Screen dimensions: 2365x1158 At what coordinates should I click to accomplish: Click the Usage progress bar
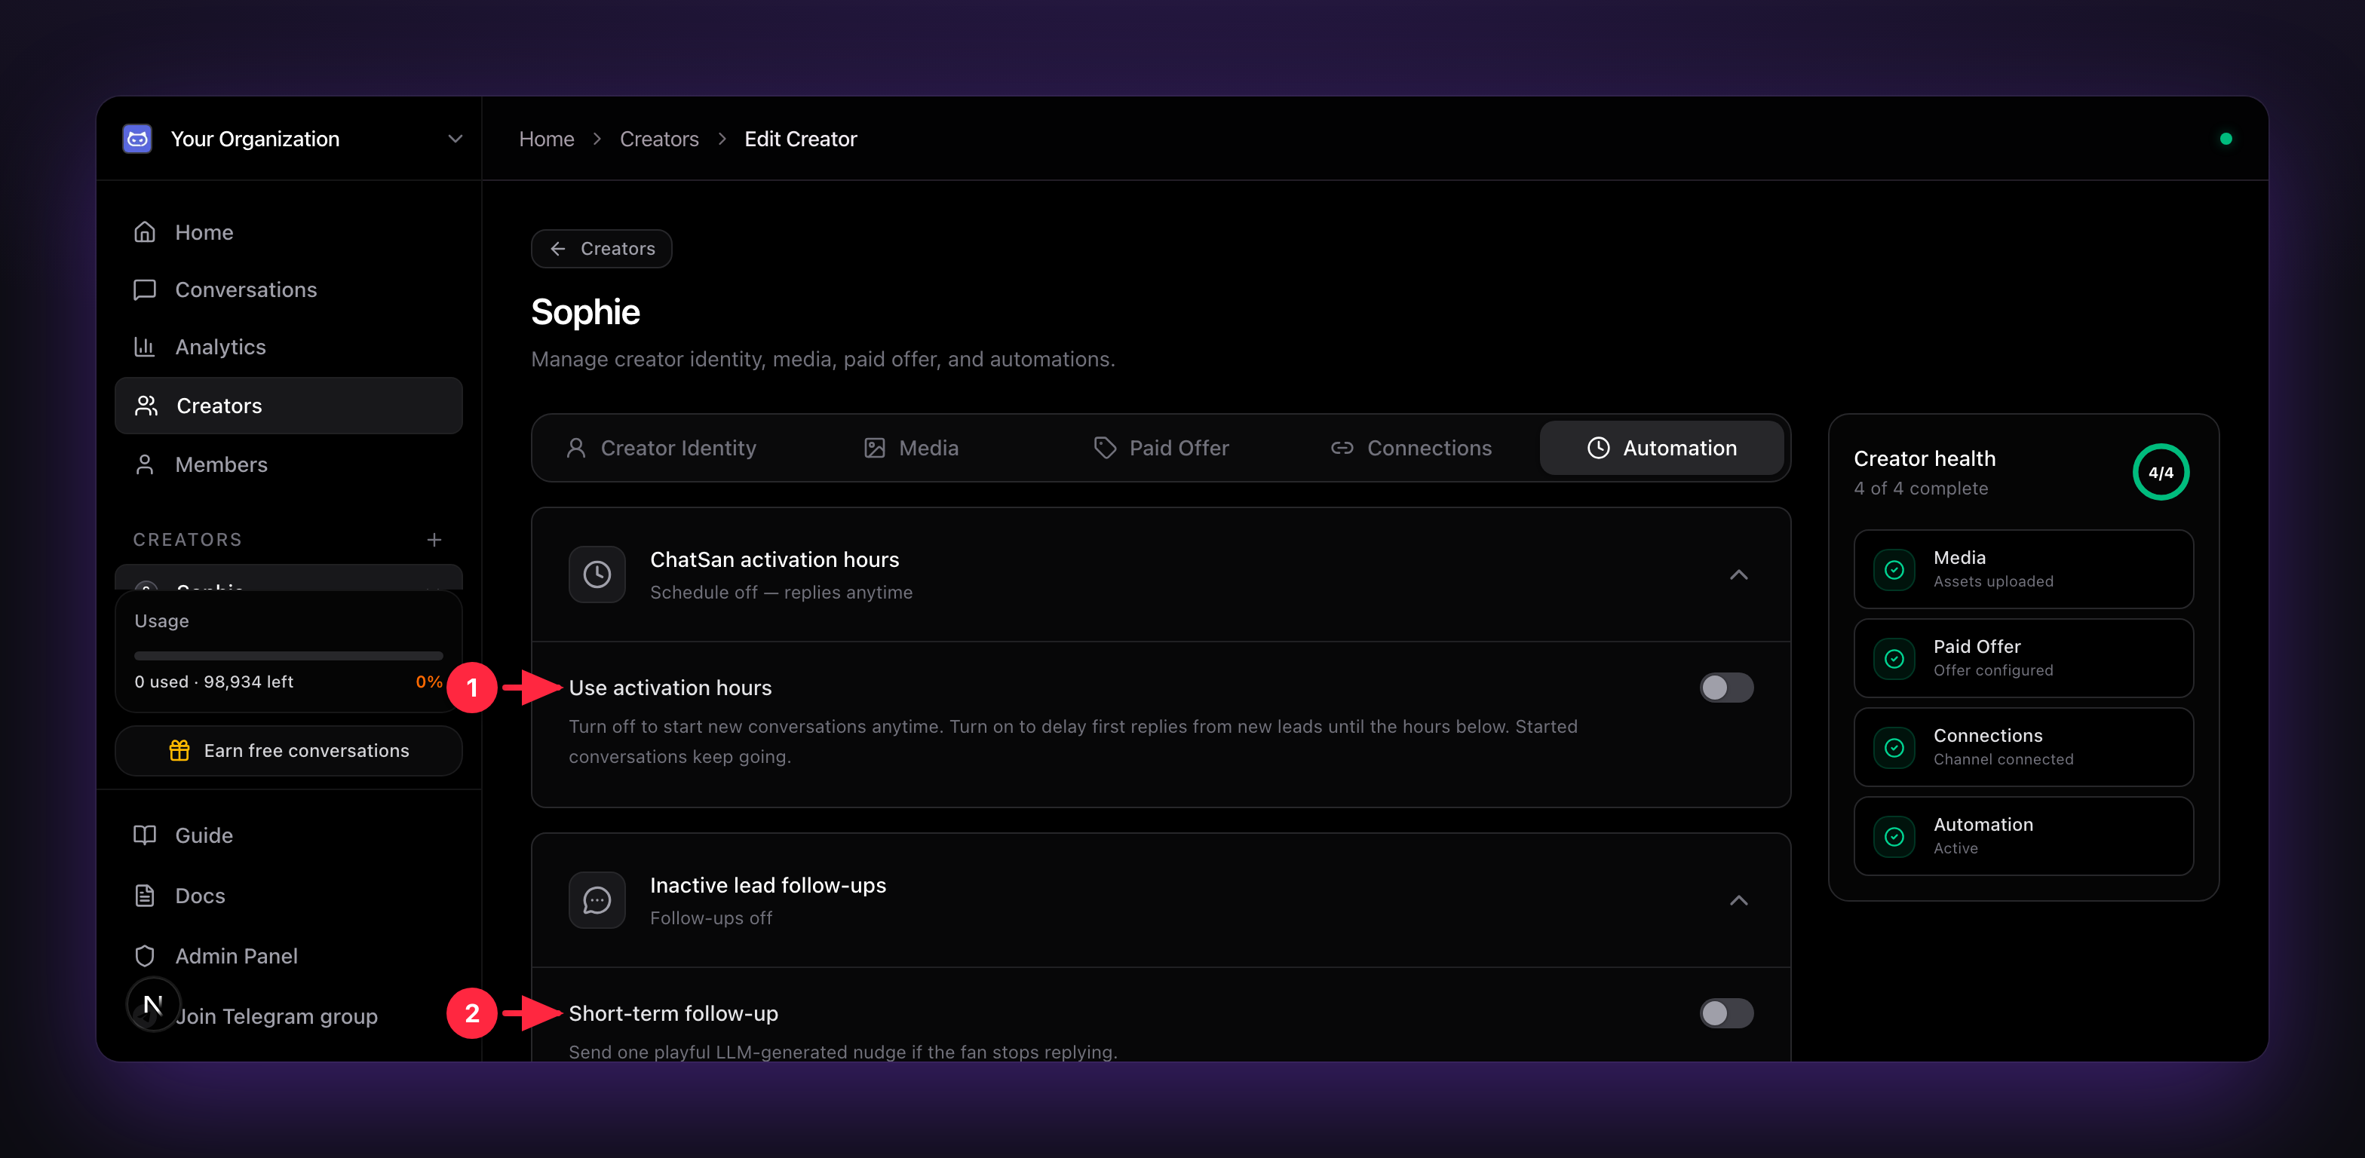click(x=288, y=656)
